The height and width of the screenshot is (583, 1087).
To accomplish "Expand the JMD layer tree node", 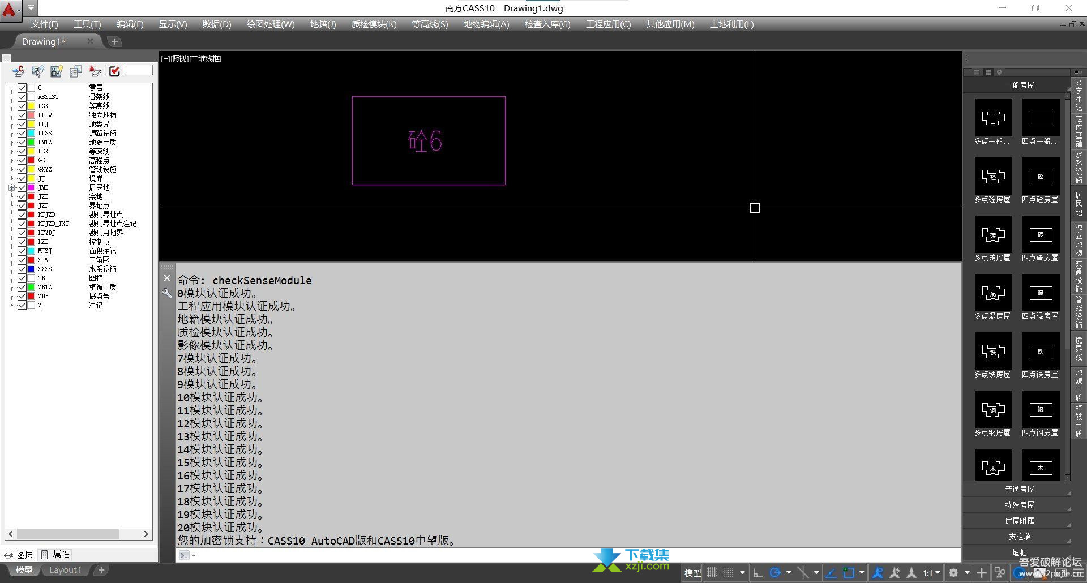I will click(11, 187).
